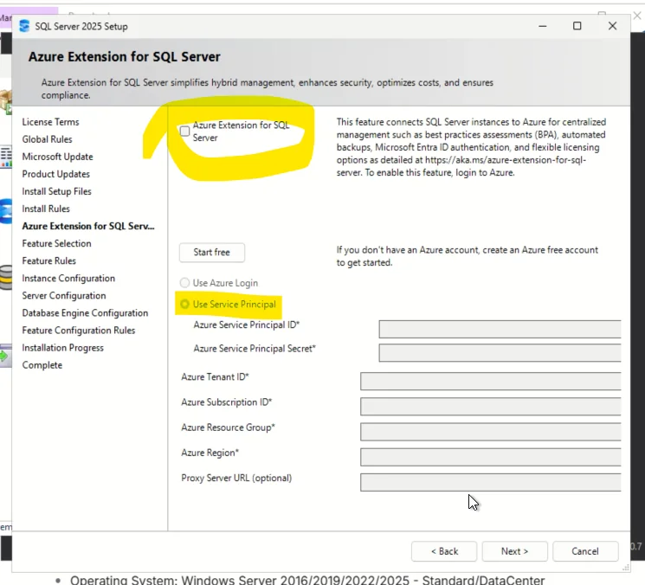The image size is (645, 585).
Task: Select Feature Configuration Rules step
Action: coord(79,331)
